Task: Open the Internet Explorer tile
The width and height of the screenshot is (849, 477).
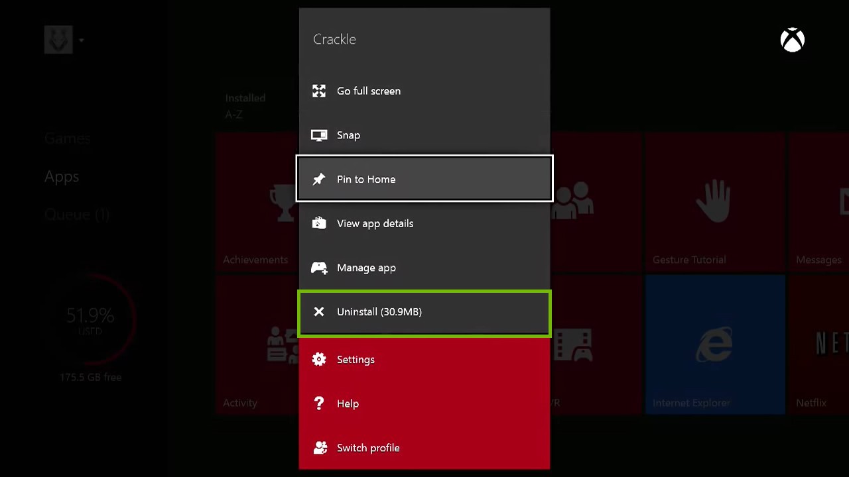Action: tap(715, 344)
